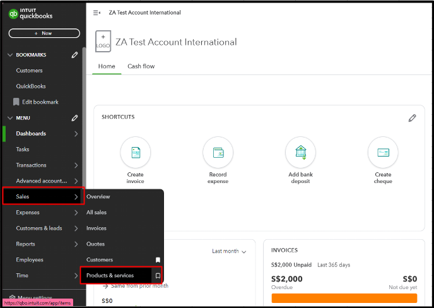This screenshot has width=434, height=308.
Task: Click the Dashboards menu item
Action: coord(31,134)
